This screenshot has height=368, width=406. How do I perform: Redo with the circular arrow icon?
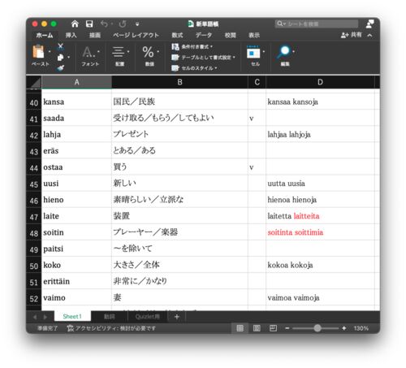point(123,24)
